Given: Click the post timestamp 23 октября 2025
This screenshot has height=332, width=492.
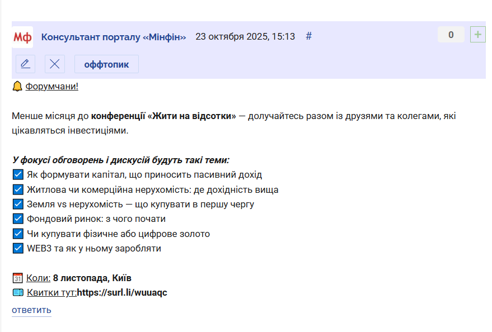Looking at the screenshot, I should pos(245,37).
